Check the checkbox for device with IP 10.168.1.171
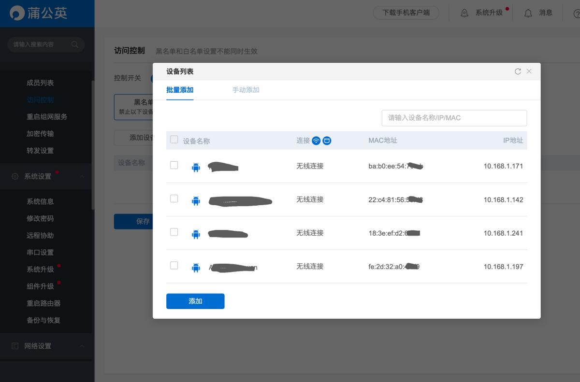 tap(174, 164)
